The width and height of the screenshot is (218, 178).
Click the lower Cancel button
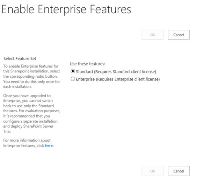[179, 171]
